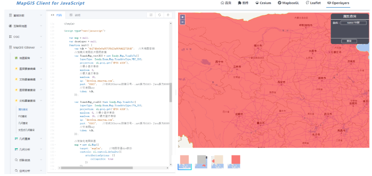Screen dimensions: 372x176
Task: Go to MapboxGL in top navigation
Action: point(288,3)
